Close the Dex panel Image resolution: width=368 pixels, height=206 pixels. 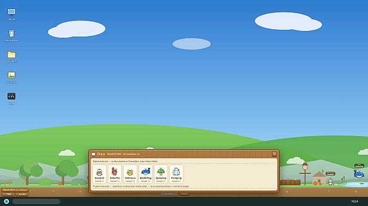(x=274, y=154)
